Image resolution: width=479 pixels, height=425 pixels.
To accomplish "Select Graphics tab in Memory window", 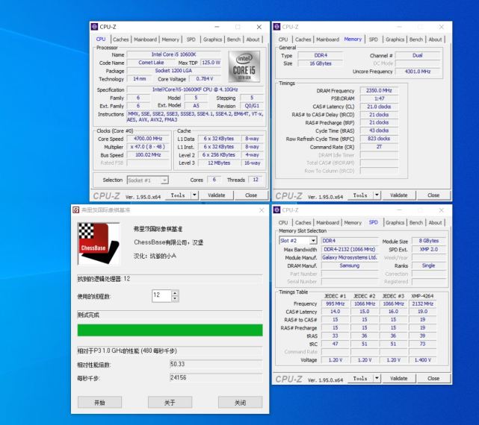I will coord(395,40).
